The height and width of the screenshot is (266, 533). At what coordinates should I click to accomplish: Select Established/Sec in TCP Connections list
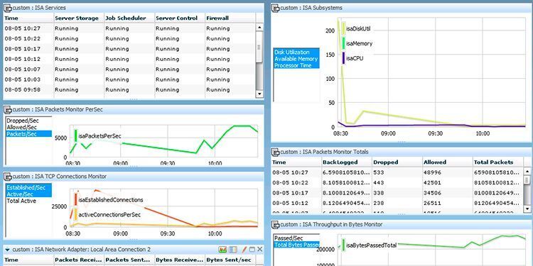[x=29, y=187]
